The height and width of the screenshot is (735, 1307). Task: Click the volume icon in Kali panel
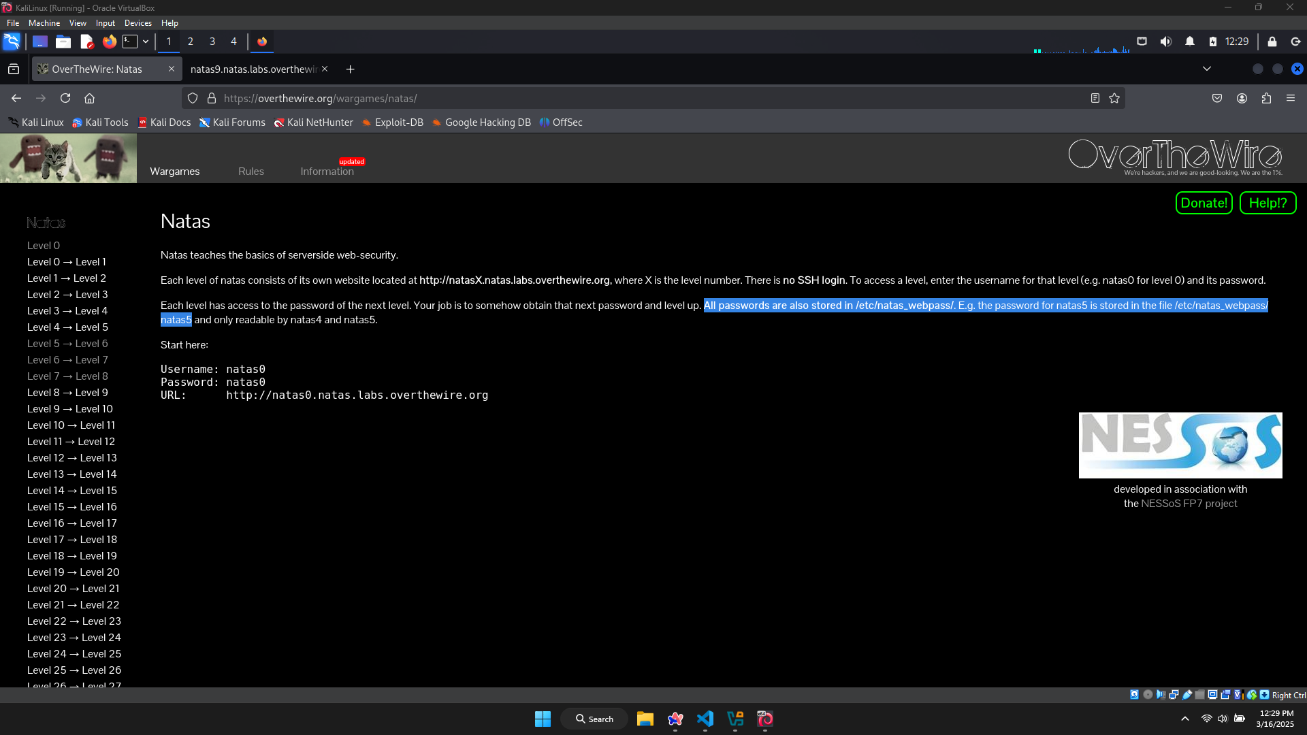coord(1166,42)
